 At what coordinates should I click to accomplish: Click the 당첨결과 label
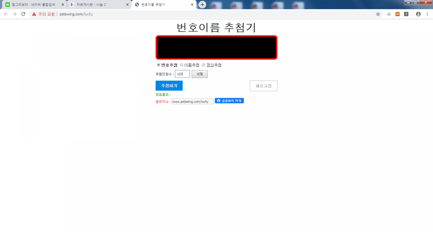(163, 95)
